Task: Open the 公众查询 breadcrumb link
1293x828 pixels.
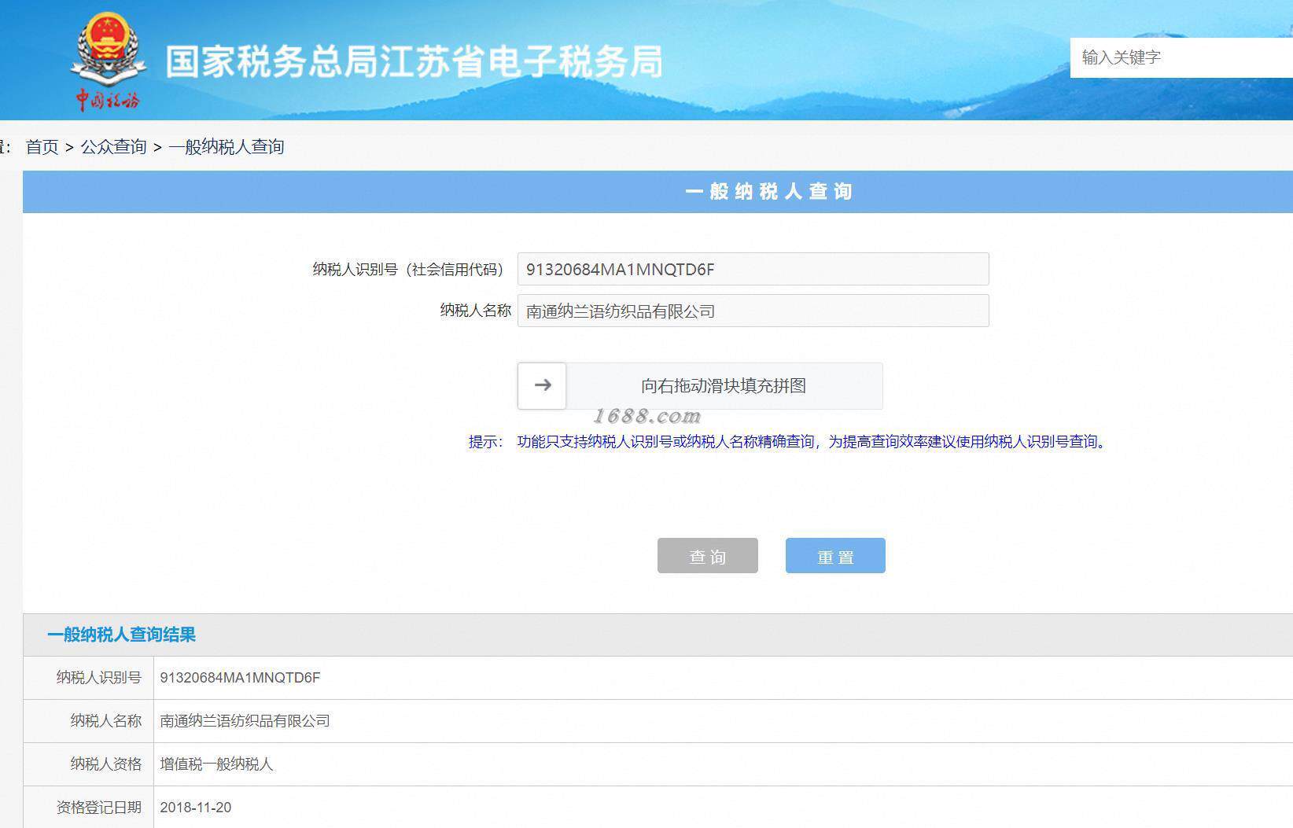Action: coord(114,147)
